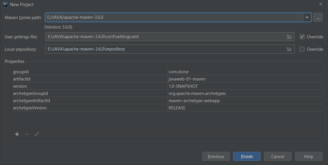Click the Maven home path label
Viewport: 328px width, 165px height.
[23, 18]
